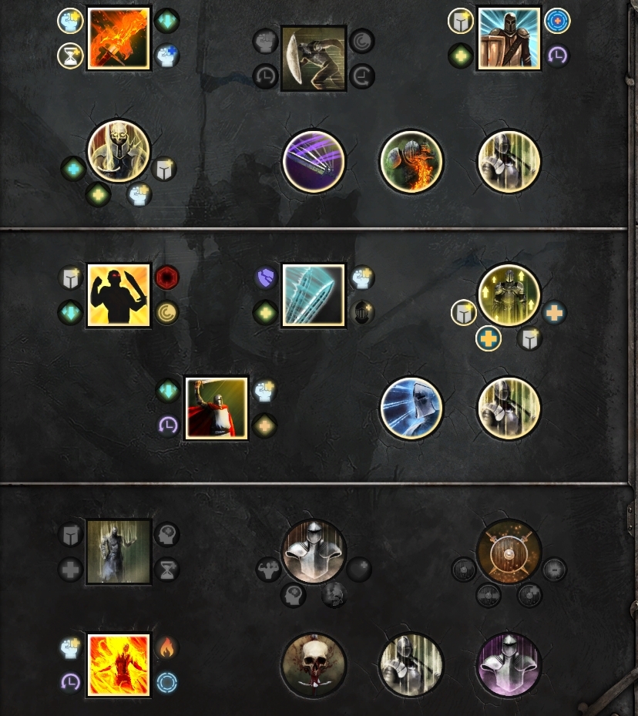Select the burning man in flames skill
Viewport: 638px width, 716px height.
pos(118,665)
